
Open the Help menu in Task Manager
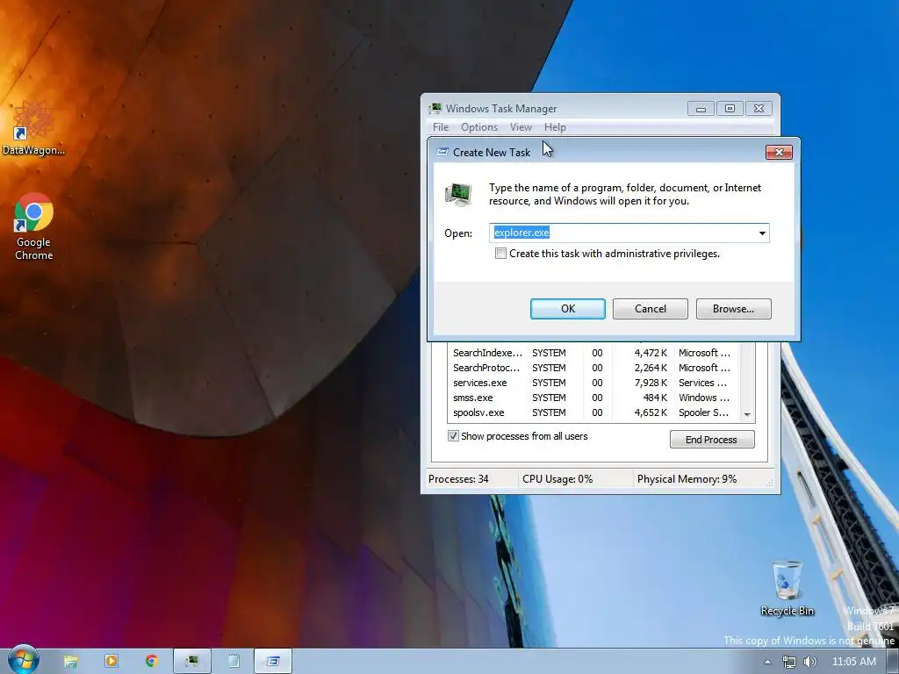[555, 127]
